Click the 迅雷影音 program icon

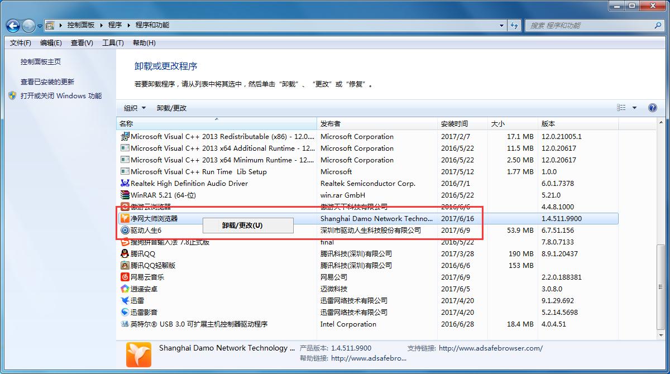point(125,313)
